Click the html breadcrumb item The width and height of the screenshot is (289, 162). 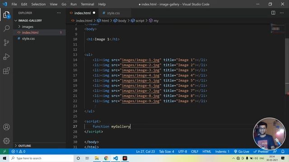tap(103, 21)
